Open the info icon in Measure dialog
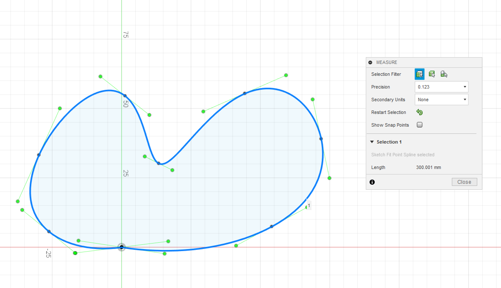The width and height of the screenshot is (501, 288). point(372,182)
